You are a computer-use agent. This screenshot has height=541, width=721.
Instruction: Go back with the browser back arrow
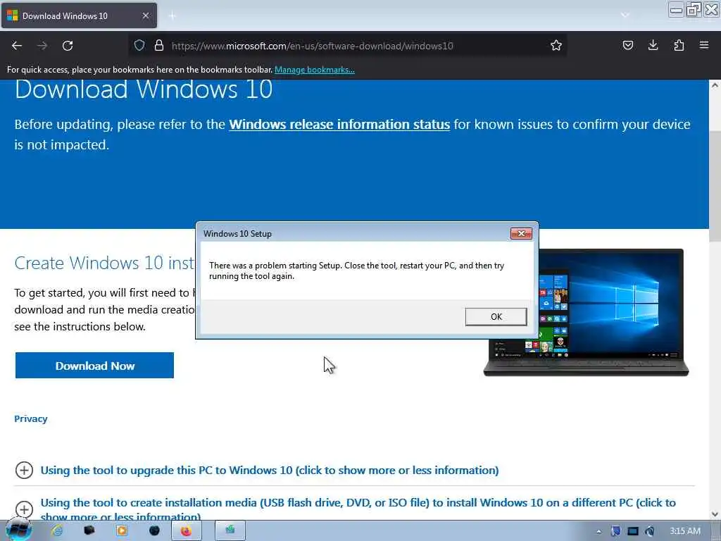pos(17,46)
